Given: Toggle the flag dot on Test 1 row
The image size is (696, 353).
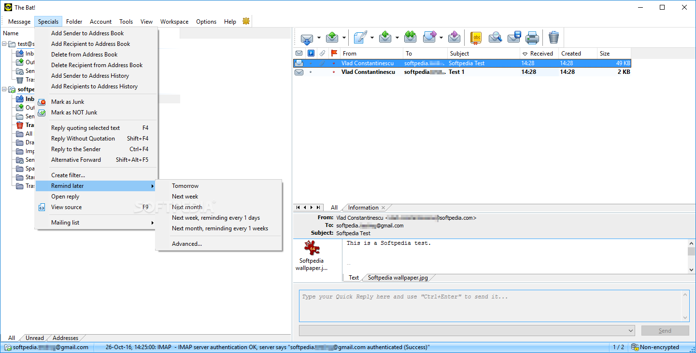Looking at the screenshot, I should point(334,72).
